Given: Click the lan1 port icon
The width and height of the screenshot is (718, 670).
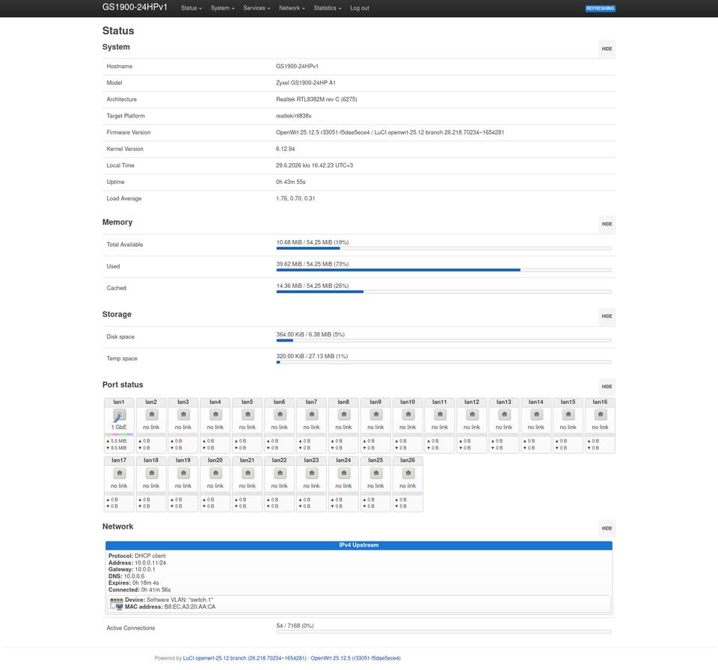Looking at the screenshot, I should [x=119, y=415].
